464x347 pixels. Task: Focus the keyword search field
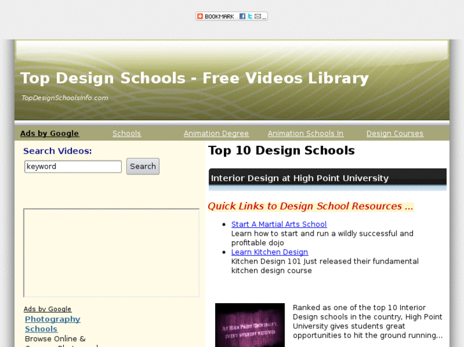coord(73,167)
